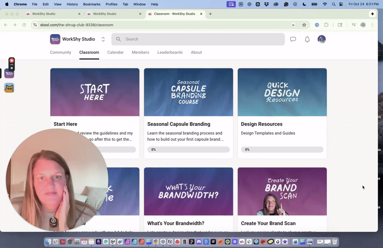Open the Leaderboards tab

coord(170,52)
